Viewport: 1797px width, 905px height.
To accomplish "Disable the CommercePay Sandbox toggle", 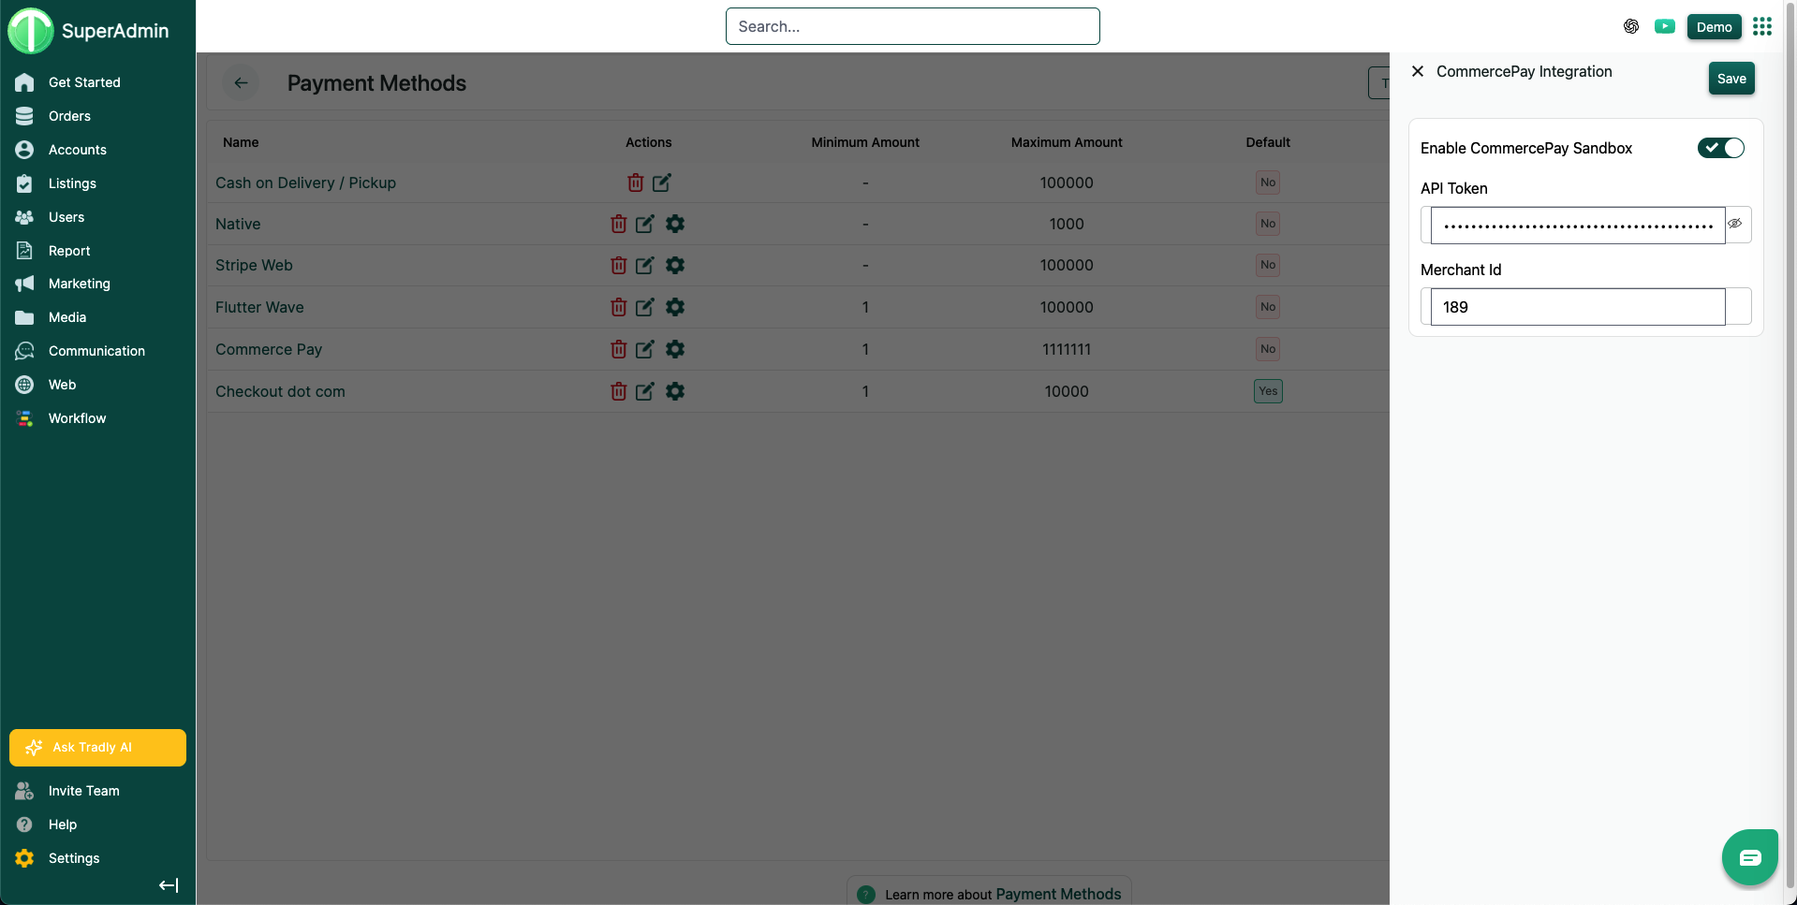I will point(1720,148).
